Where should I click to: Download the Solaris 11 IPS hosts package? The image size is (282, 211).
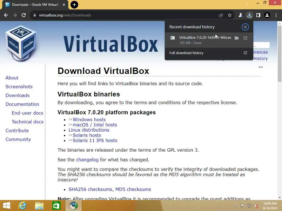click(x=95, y=140)
